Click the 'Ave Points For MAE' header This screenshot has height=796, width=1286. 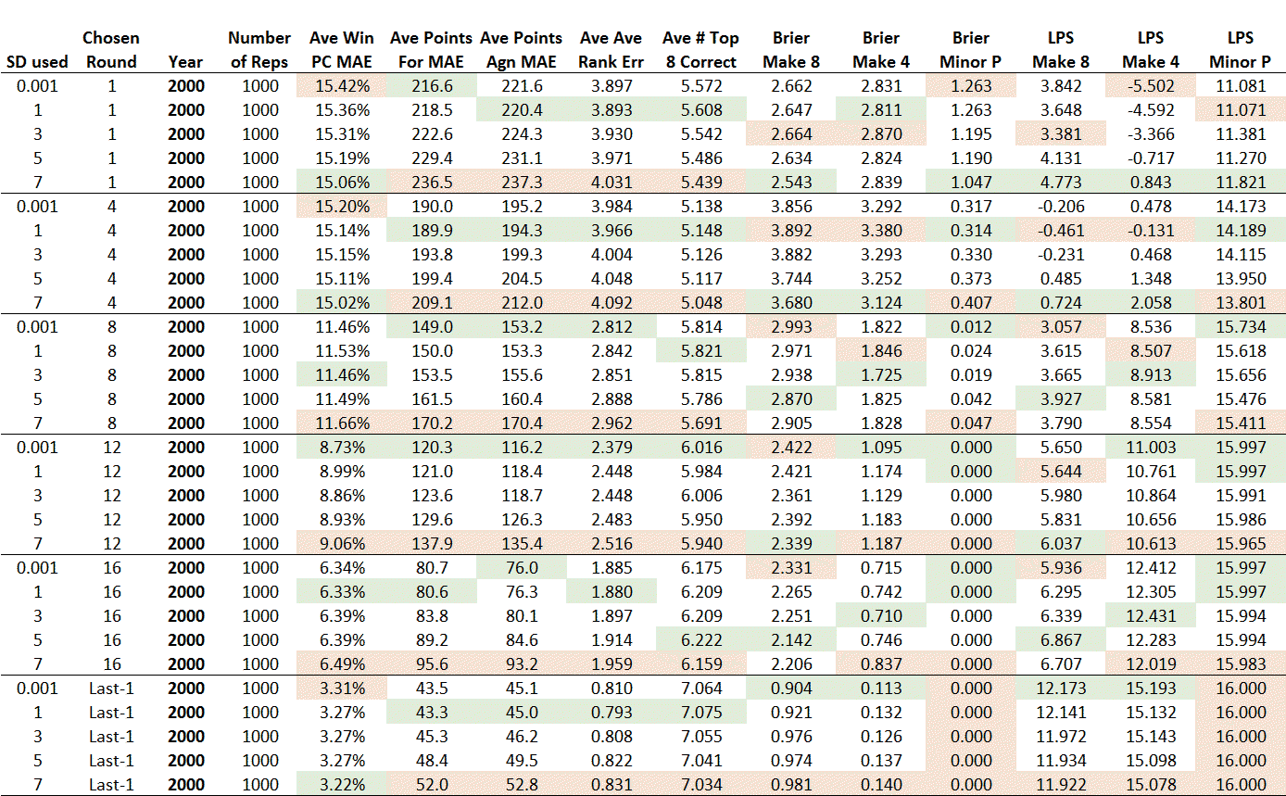(432, 50)
